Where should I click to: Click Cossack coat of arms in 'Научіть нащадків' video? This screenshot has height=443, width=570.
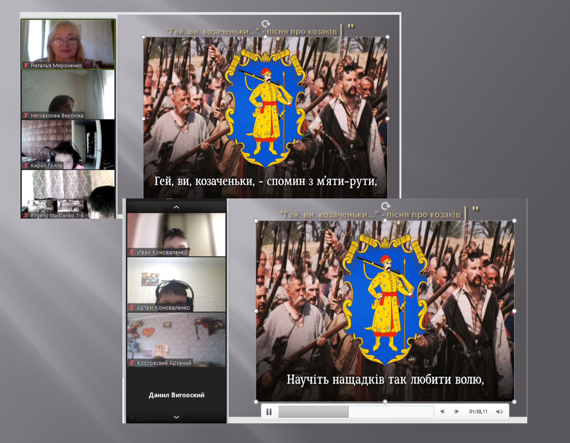tap(385, 299)
